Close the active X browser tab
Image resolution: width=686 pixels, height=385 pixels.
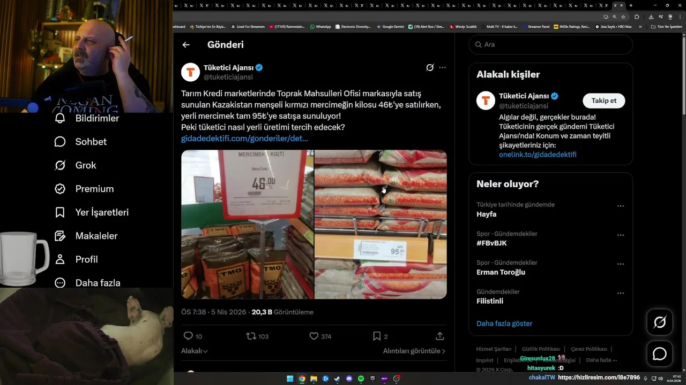622,5
